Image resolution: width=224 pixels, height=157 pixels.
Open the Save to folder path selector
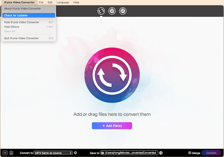(129, 153)
